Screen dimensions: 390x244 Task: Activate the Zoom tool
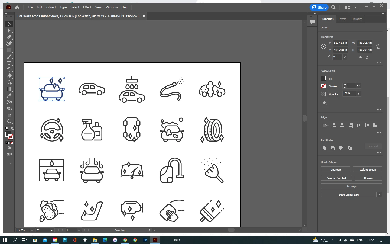[9, 122]
